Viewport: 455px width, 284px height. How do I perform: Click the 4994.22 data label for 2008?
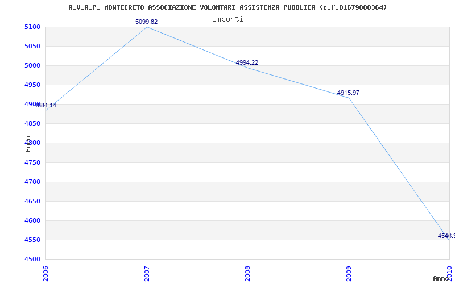tap(247, 62)
